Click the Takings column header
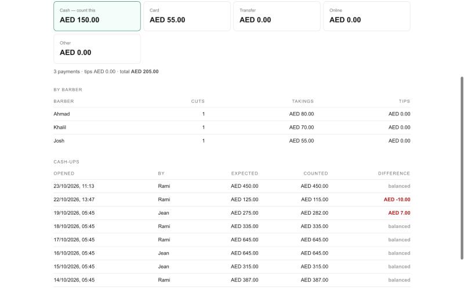Viewport: 464px width, 290px height. 303,101
